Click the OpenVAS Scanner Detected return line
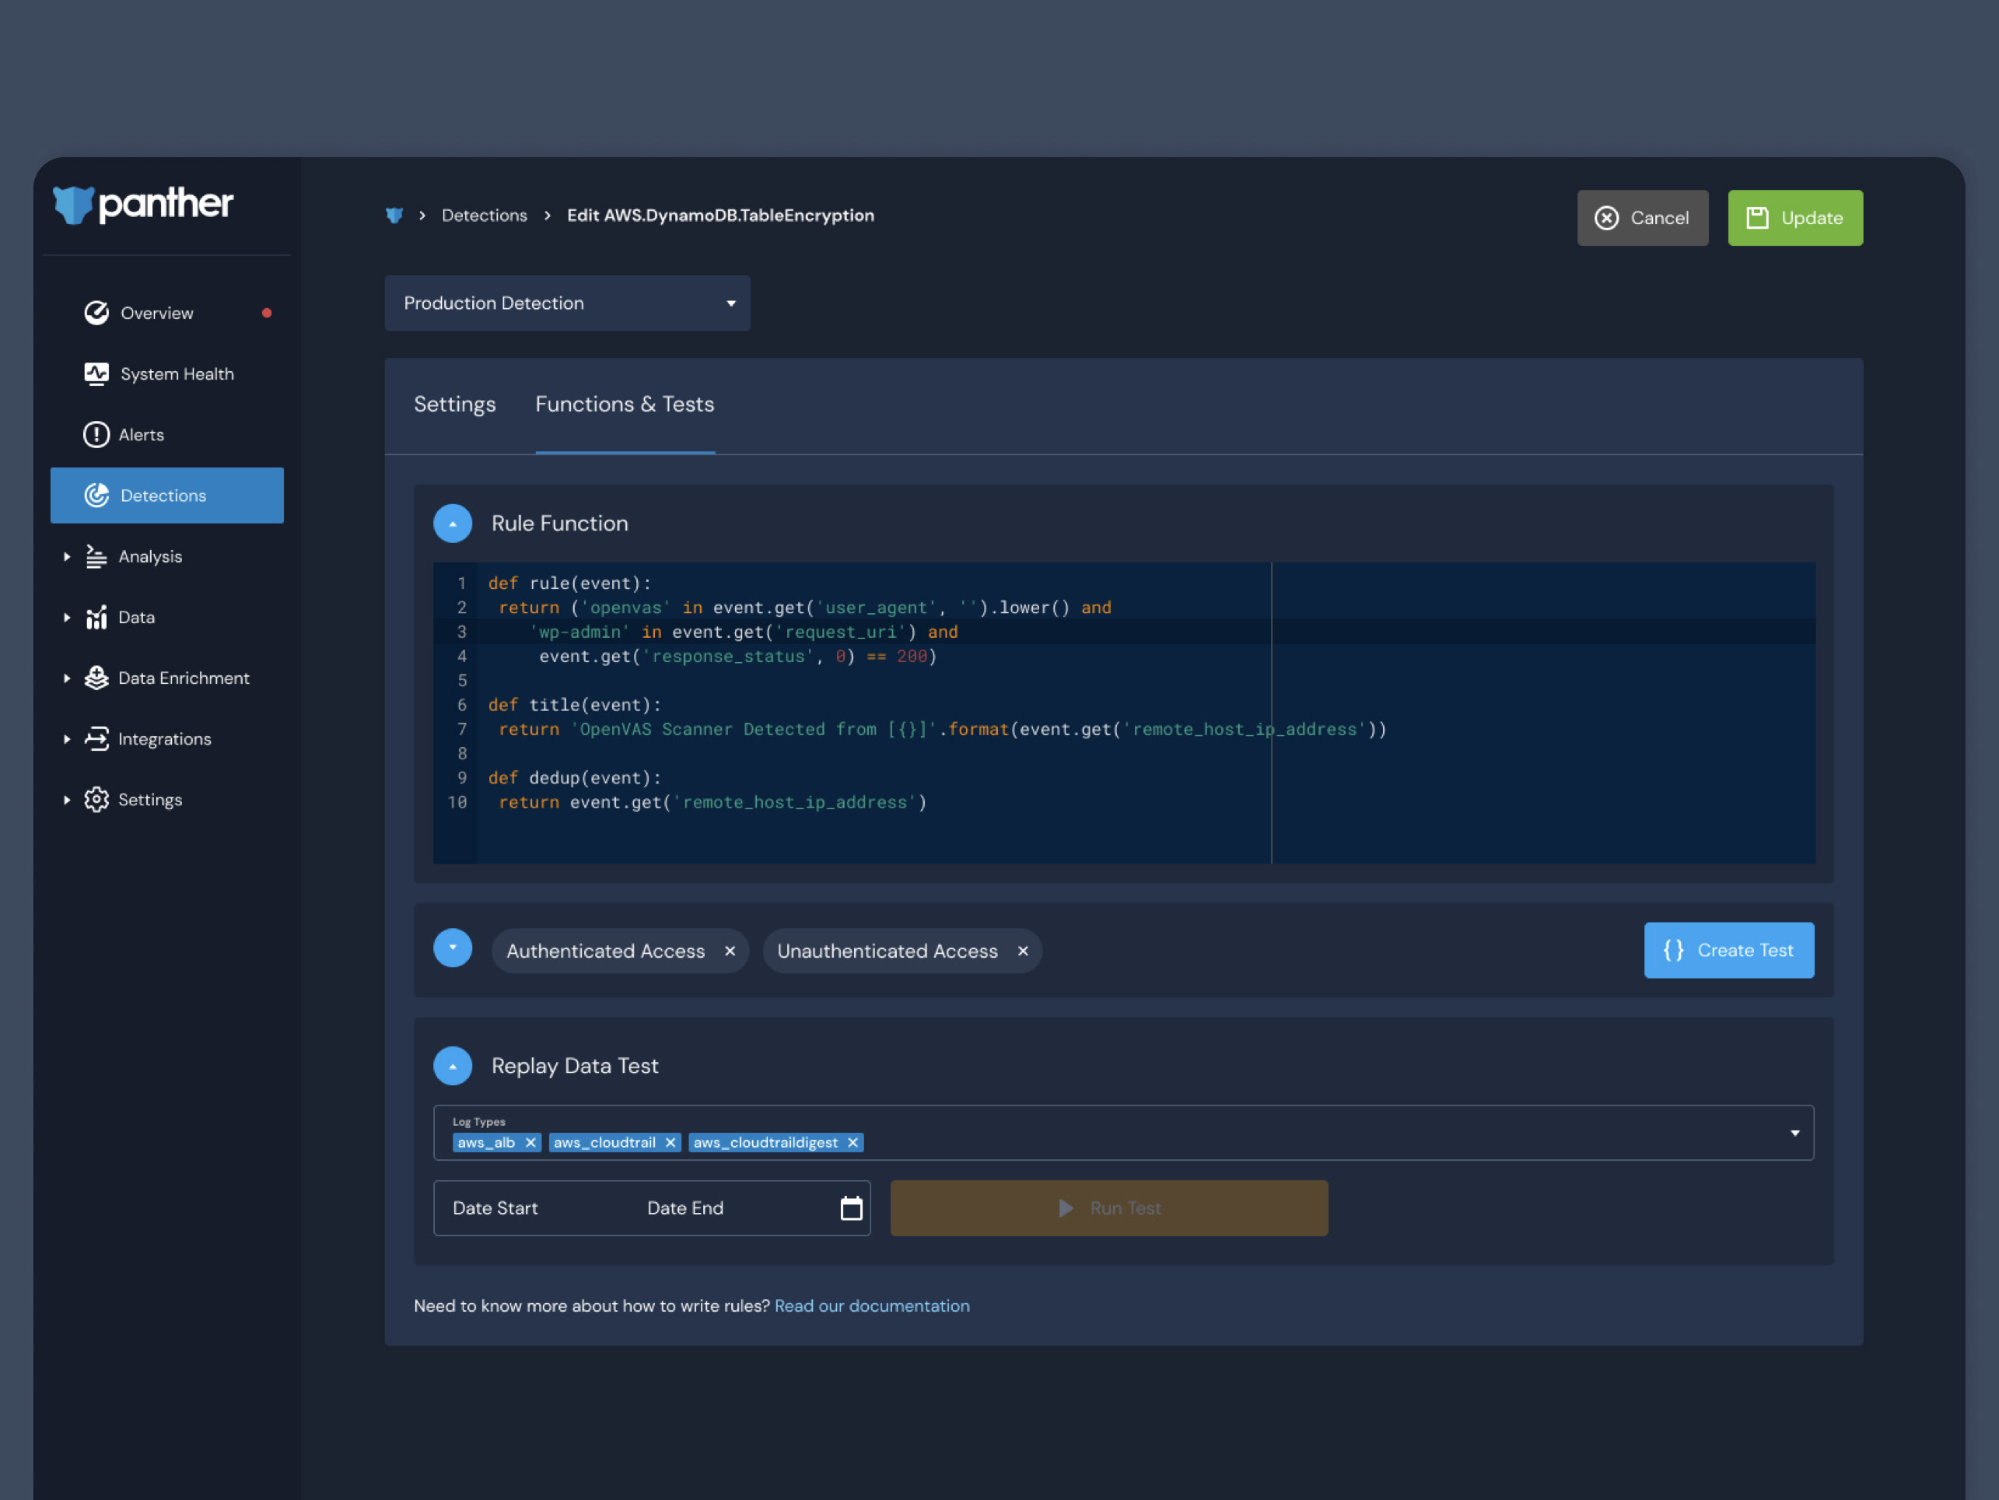1999x1500 pixels. tap(943, 730)
